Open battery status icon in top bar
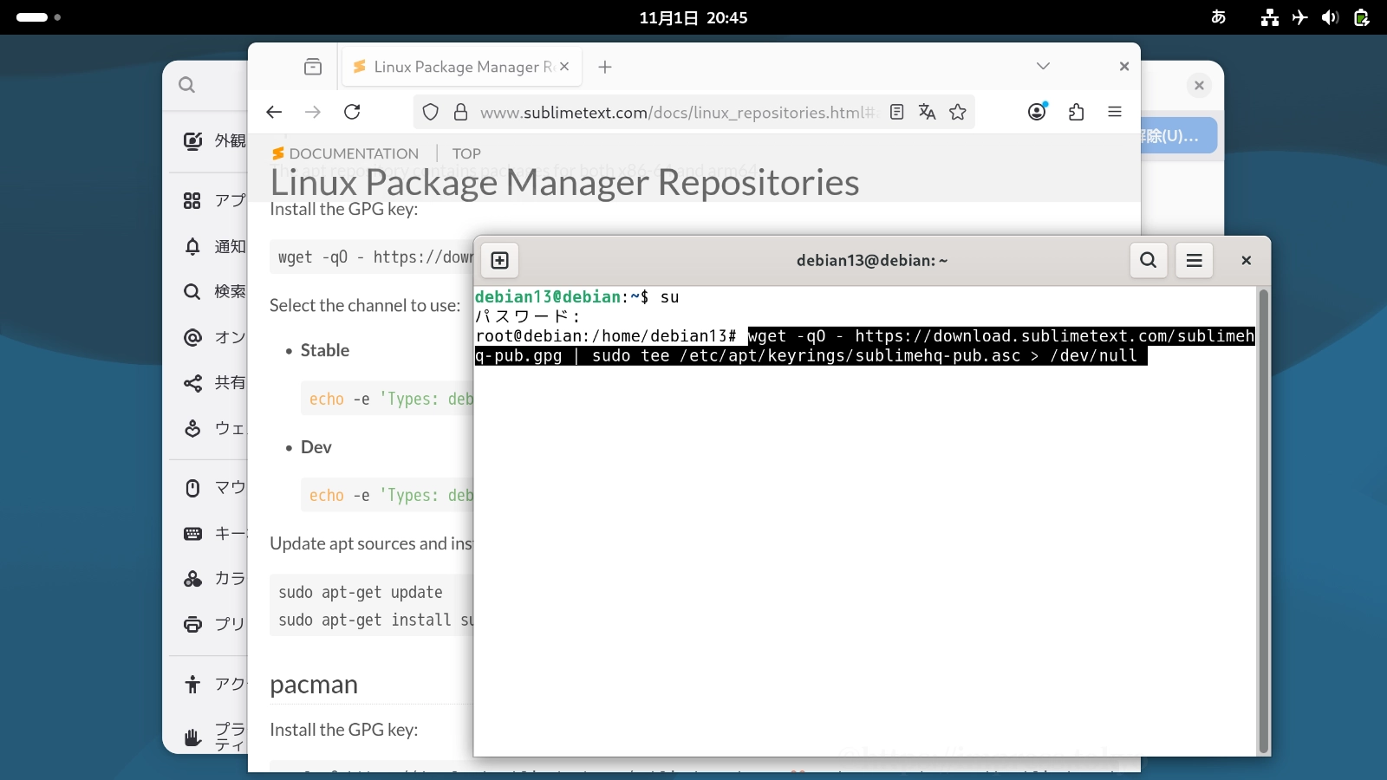 pos(1362,17)
